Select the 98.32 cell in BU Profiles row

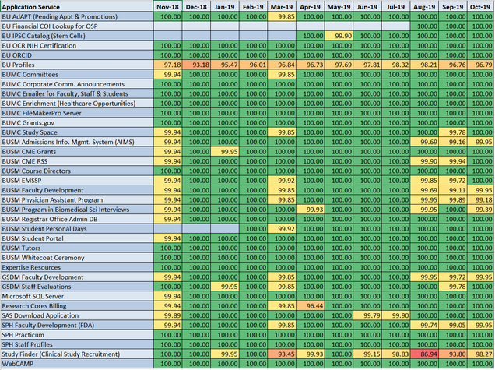[395, 65]
